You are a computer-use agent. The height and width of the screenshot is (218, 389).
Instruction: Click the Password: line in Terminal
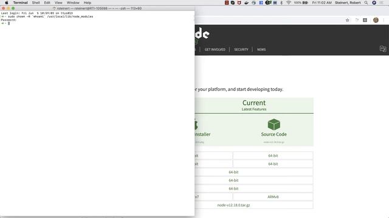click(9, 20)
